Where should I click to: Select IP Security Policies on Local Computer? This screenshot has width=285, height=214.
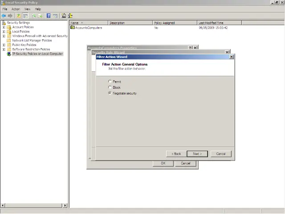click(37, 54)
